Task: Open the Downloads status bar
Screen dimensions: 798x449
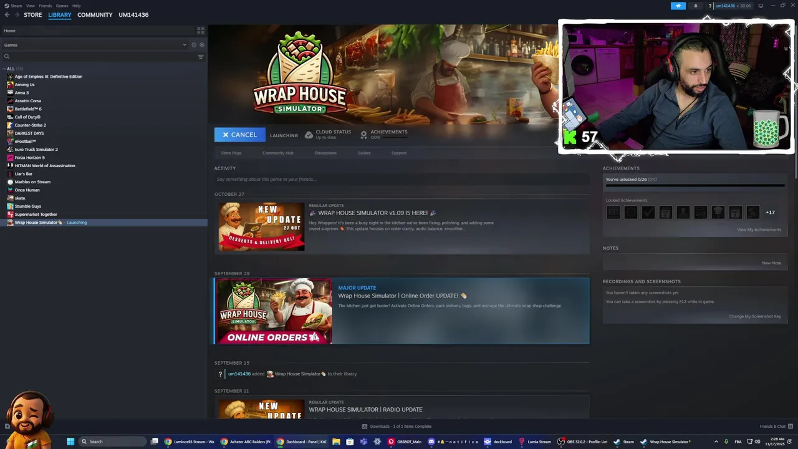Action: pyautogui.click(x=397, y=427)
